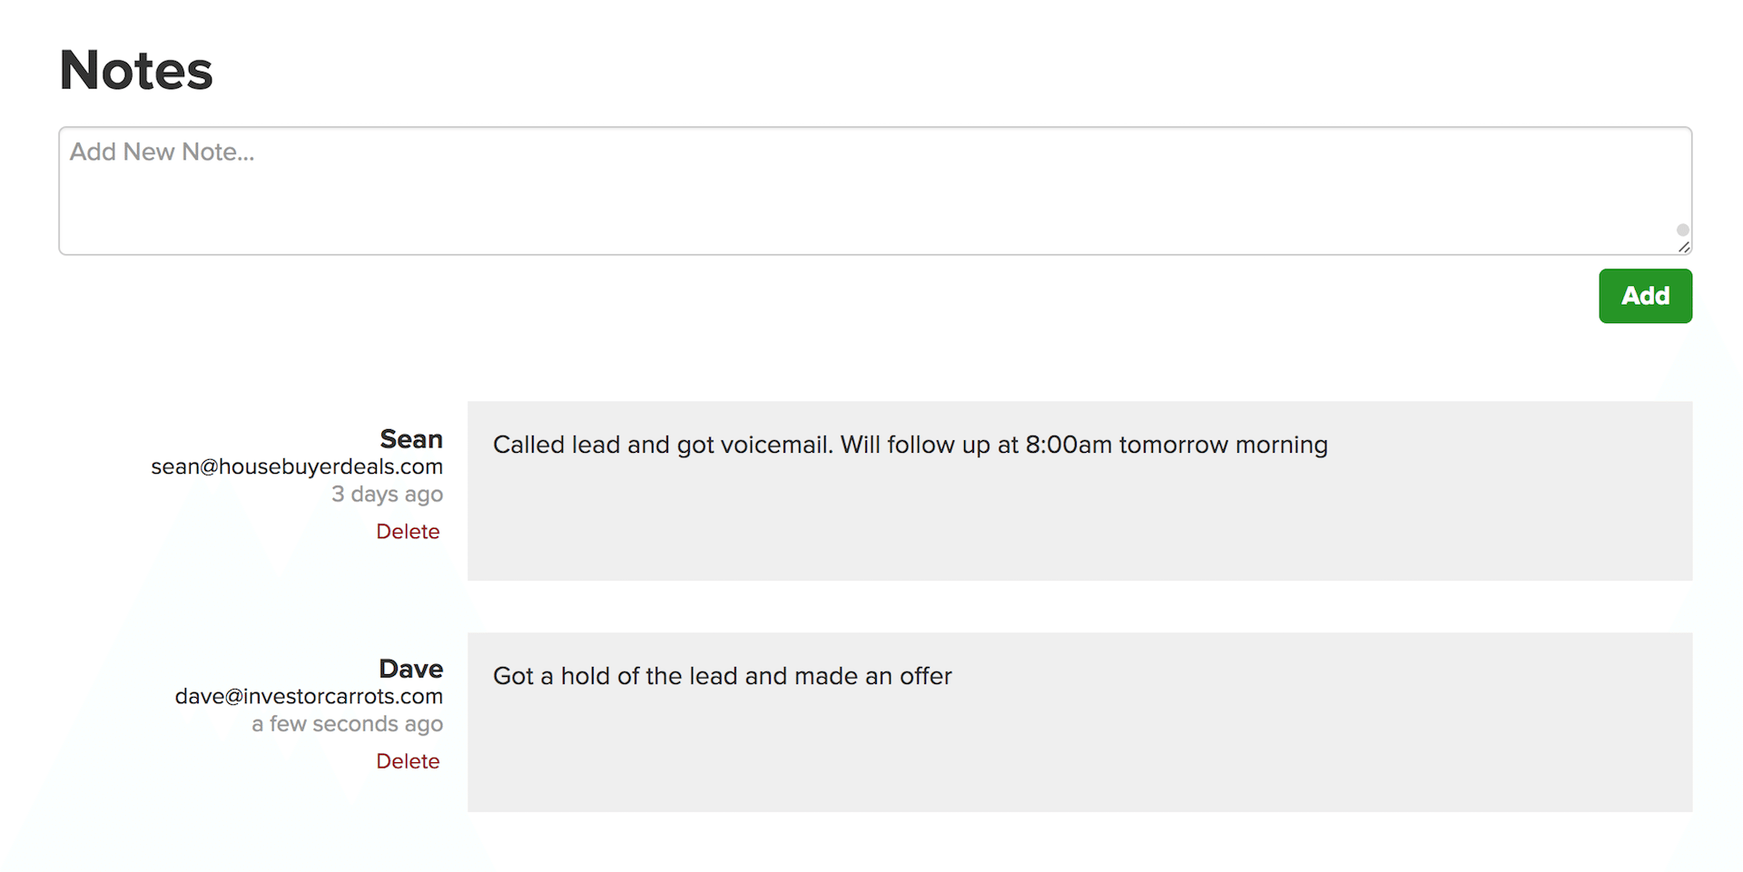Click 'tomorrow morning' in Sean's note

tap(1223, 445)
